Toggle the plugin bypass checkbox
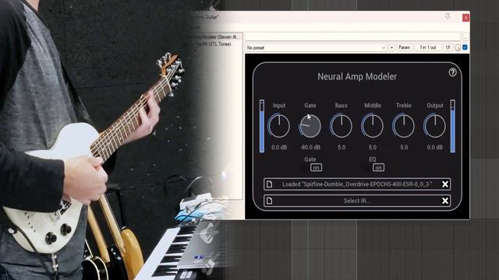The width and height of the screenshot is (499, 280). point(465,47)
